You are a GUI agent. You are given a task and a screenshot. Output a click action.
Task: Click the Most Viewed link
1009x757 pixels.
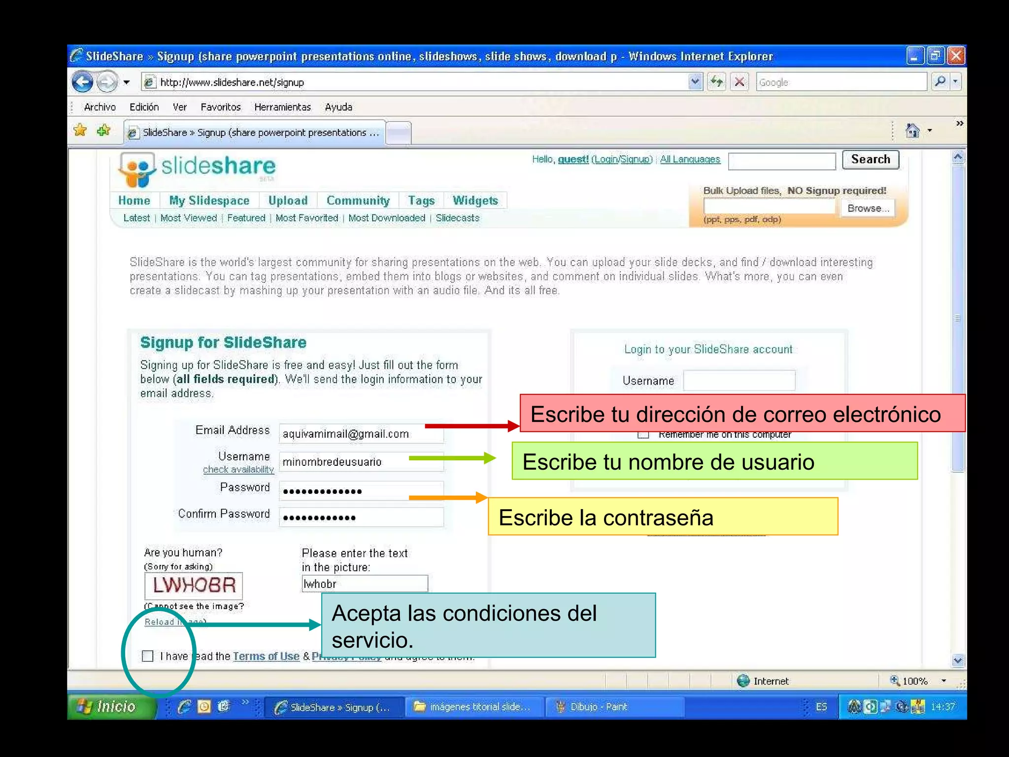pos(188,218)
